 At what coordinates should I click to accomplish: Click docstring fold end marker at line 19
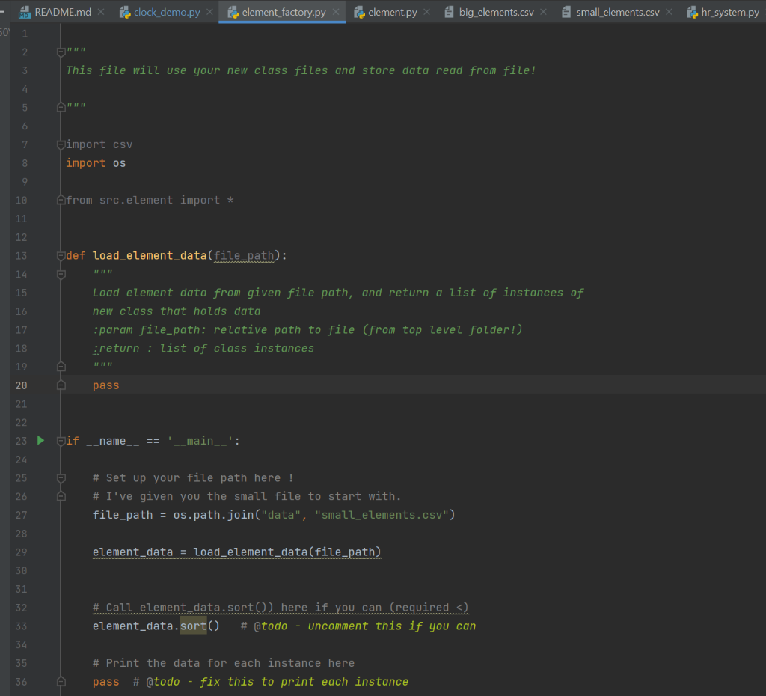tap(61, 367)
